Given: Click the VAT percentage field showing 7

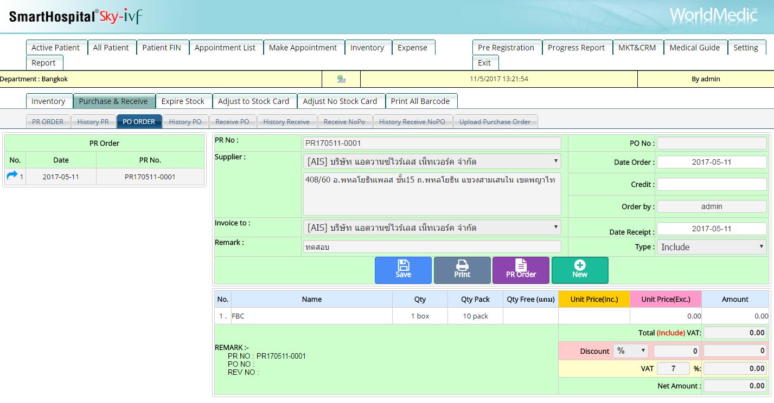Looking at the screenshot, I should pos(673,368).
